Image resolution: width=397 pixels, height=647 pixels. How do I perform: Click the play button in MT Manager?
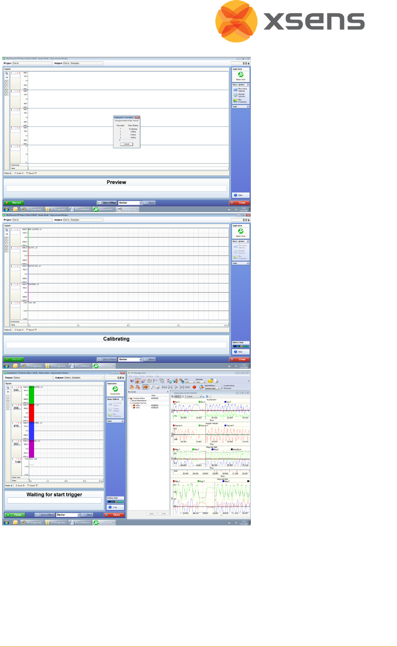click(x=176, y=387)
